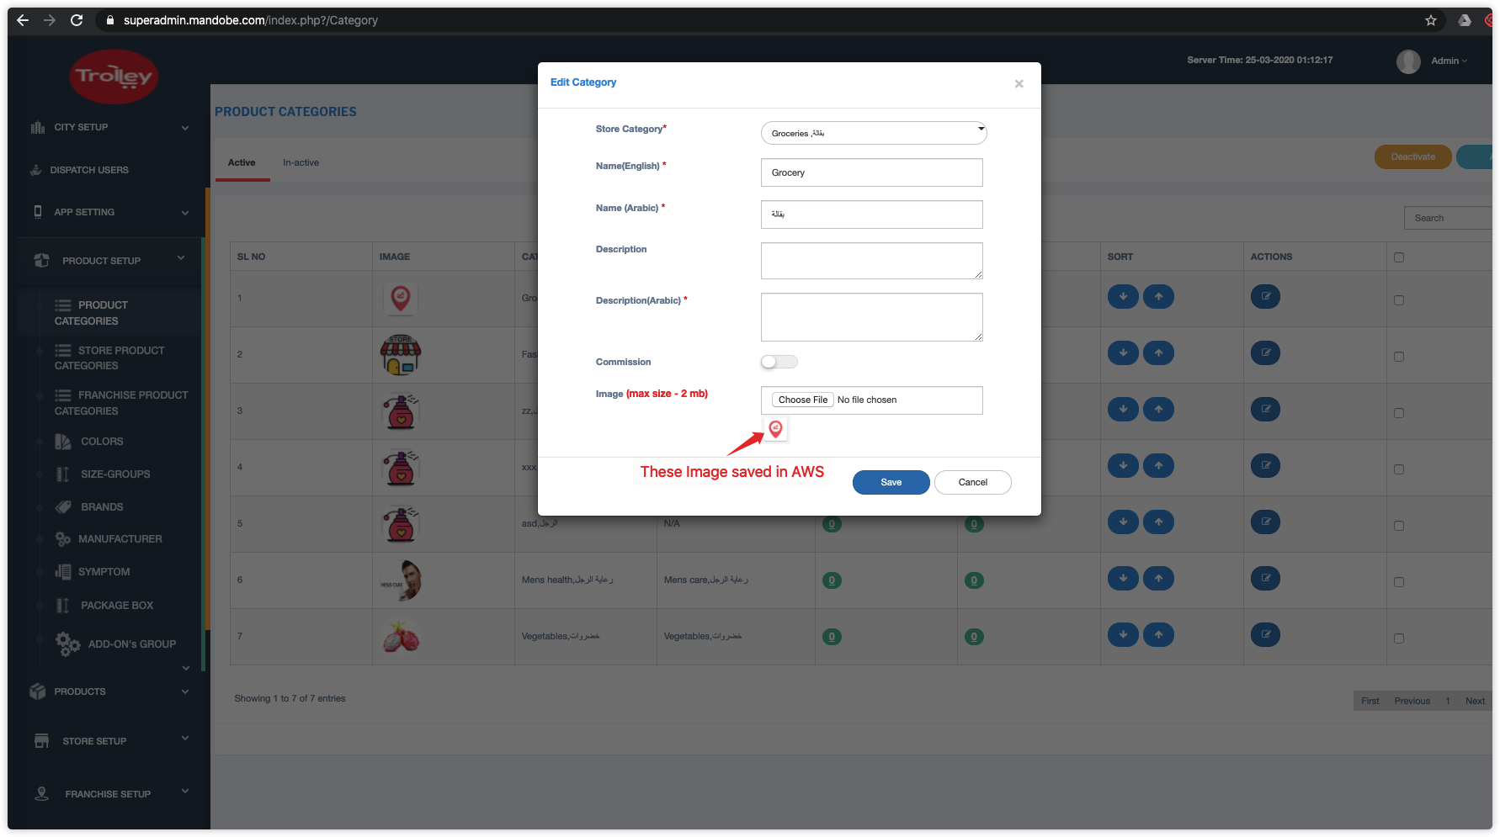The image size is (1500, 837).
Task: Click the Name (Arabic) input field
Action: coord(871,215)
